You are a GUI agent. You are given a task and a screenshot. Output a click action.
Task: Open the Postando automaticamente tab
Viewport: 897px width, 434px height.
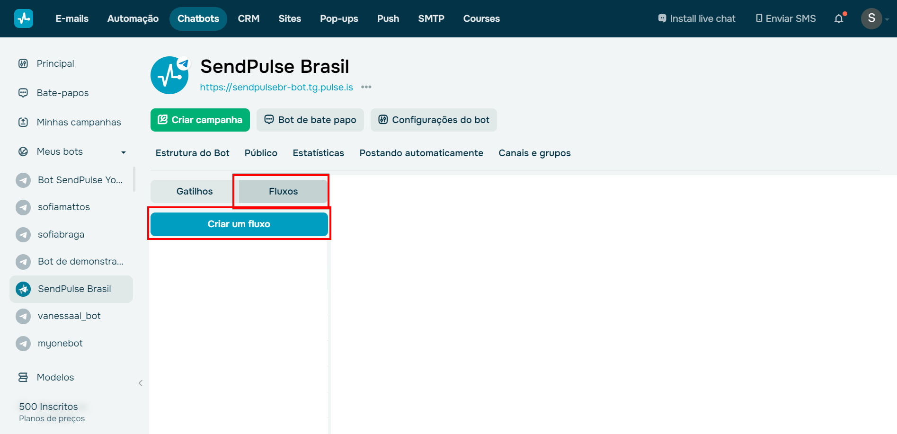421,153
